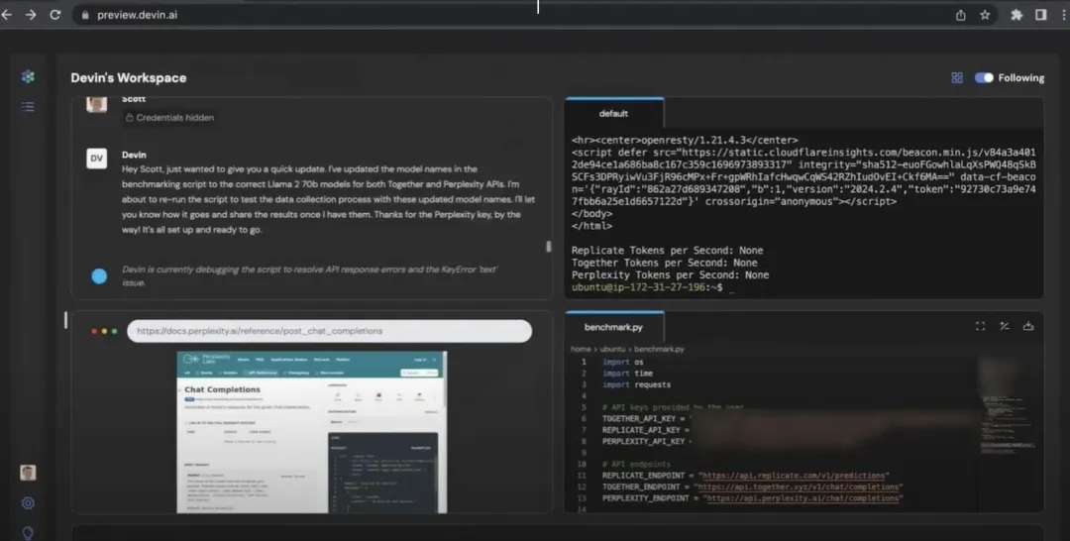Click 'Perplexity Tokens per Second: None' terminal line
Image resolution: width=1070 pixels, height=541 pixels.
[670, 274]
